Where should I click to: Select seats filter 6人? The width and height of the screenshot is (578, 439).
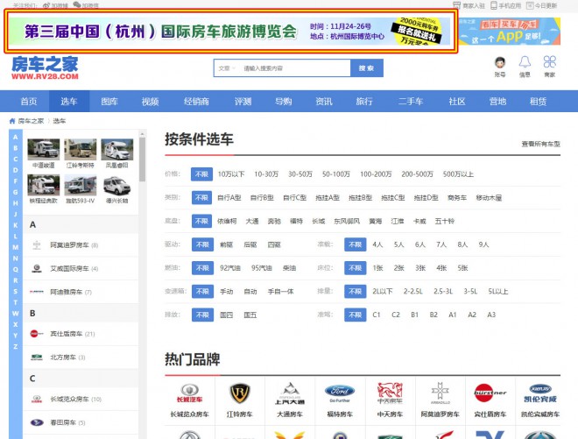click(419, 244)
